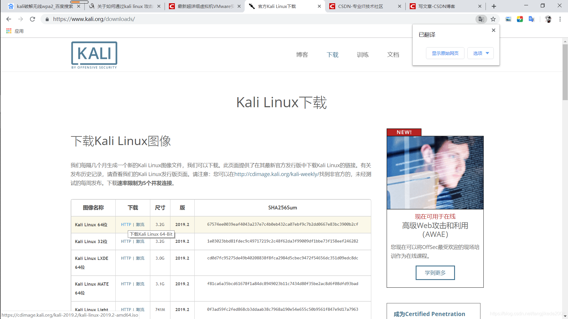The height and width of the screenshot is (319, 568).
Task: Click HTTP link for Kali Linux LXDE 64位
Action: 126,258
